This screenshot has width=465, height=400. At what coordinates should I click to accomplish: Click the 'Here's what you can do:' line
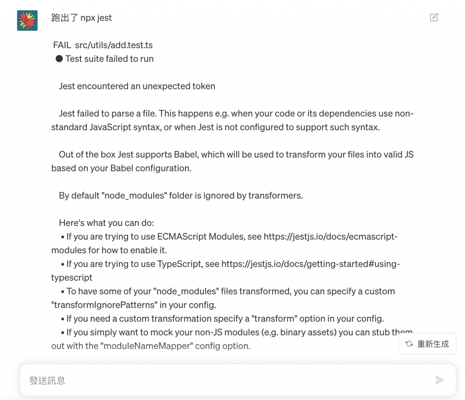coord(106,223)
